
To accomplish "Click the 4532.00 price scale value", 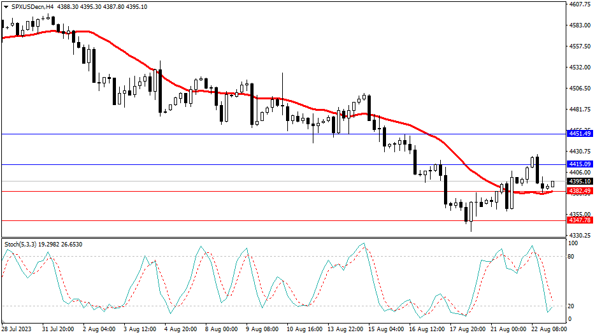I will click(x=580, y=68).
